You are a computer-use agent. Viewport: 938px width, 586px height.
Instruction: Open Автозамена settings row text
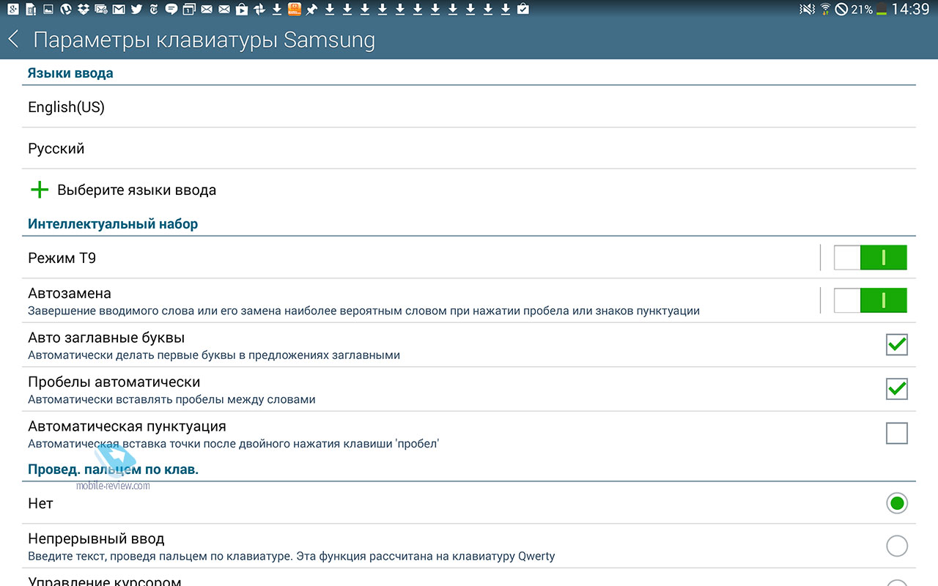pos(363,301)
